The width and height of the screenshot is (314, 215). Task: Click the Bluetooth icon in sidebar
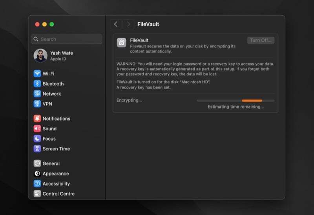[37, 84]
